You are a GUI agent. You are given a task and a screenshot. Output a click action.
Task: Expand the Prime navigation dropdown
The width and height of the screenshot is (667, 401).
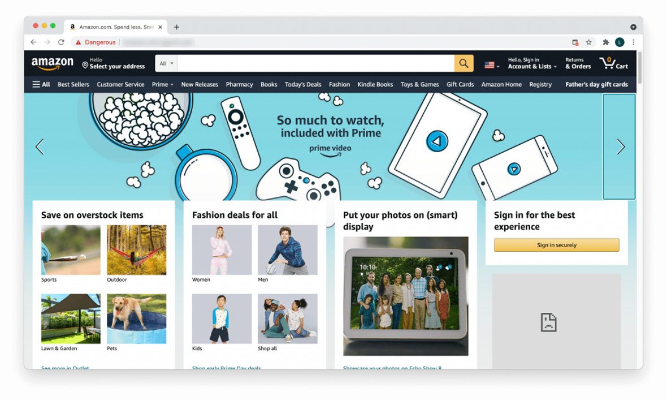pyautogui.click(x=163, y=84)
